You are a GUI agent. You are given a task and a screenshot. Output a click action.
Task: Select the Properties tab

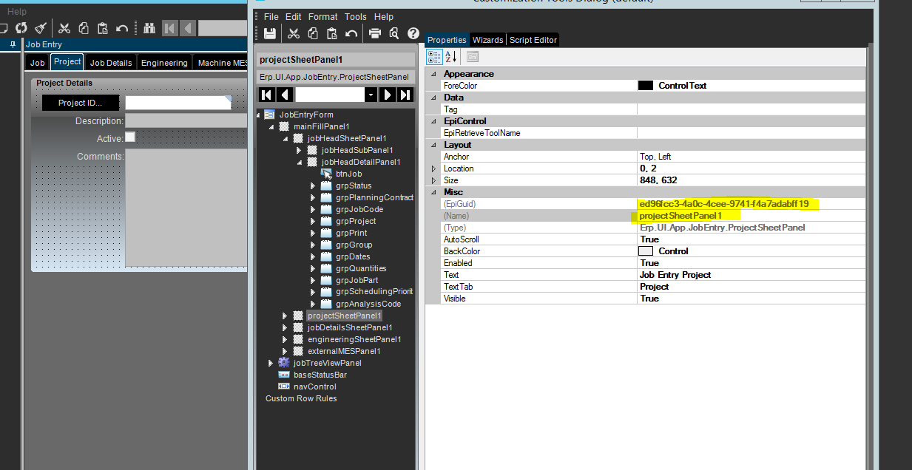pos(447,40)
